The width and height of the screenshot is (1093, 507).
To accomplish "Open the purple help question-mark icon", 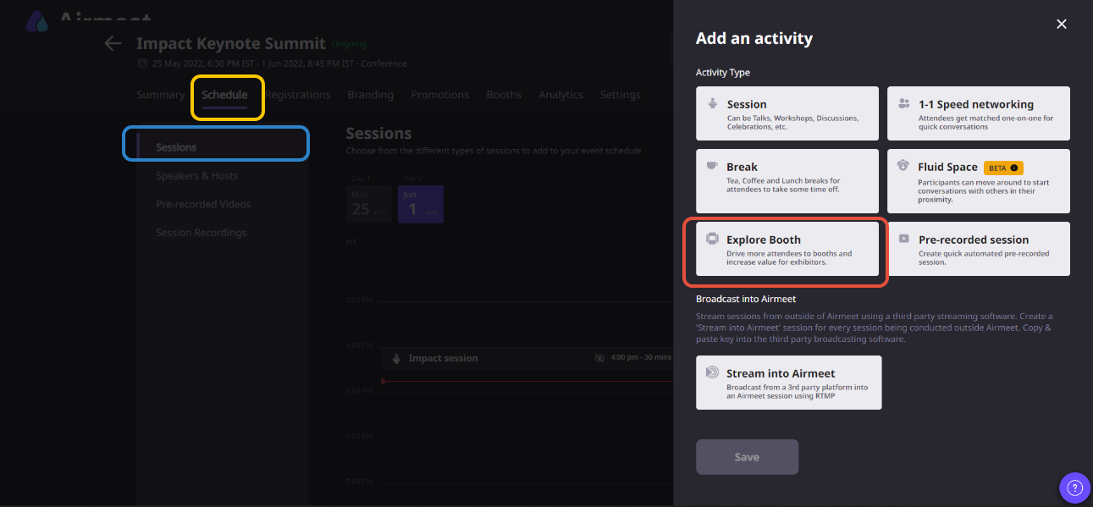I will [x=1074, y=488].
